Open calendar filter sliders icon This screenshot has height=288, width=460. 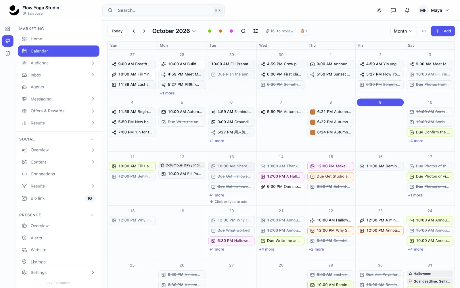click(x=256, y=31)
